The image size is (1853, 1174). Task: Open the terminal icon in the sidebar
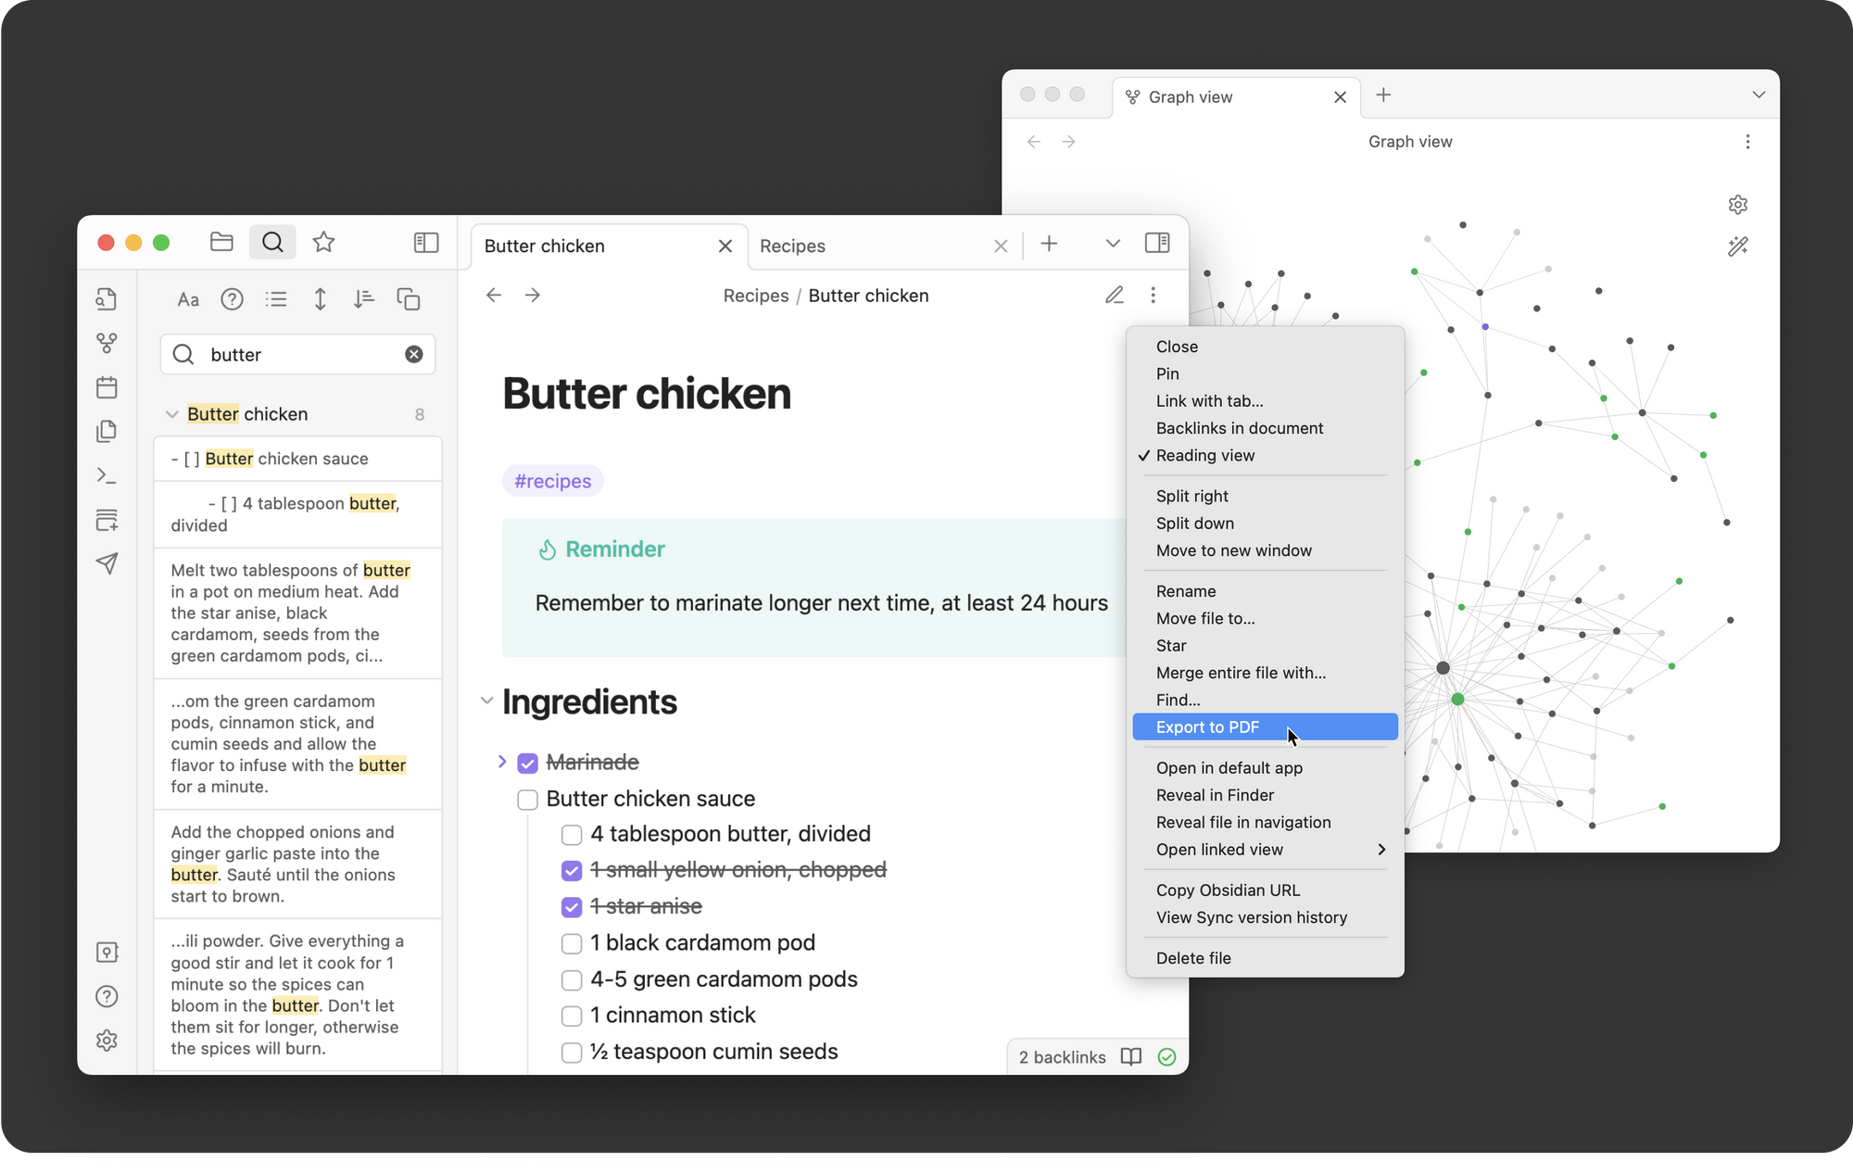pyautogui.click(x=107, y=475)
